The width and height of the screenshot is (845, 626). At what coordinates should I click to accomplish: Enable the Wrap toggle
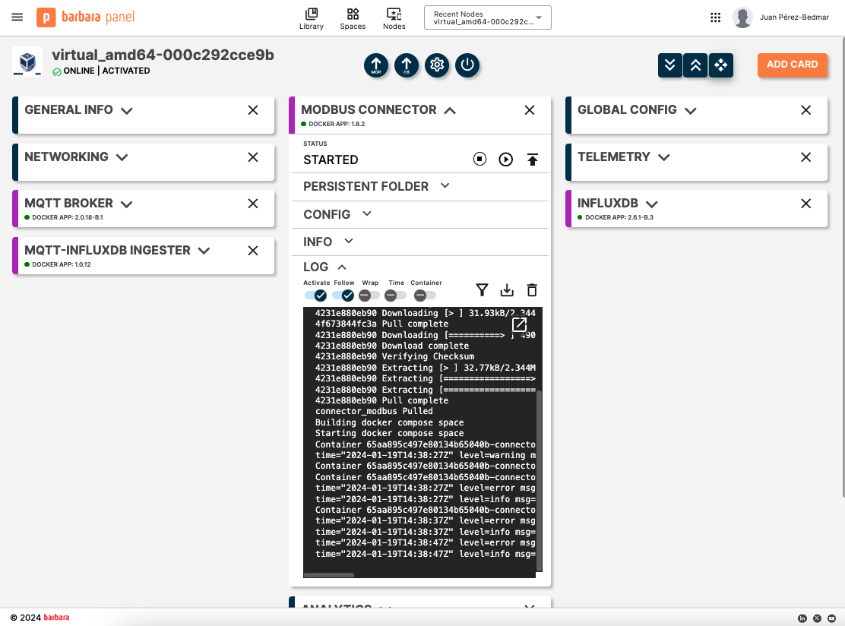tap(369, 295)
